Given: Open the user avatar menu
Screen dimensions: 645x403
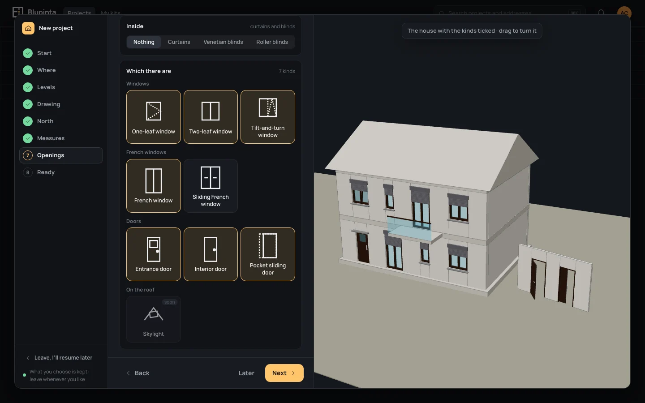Looking at the screenshot, I should click(x=624, y=13).
